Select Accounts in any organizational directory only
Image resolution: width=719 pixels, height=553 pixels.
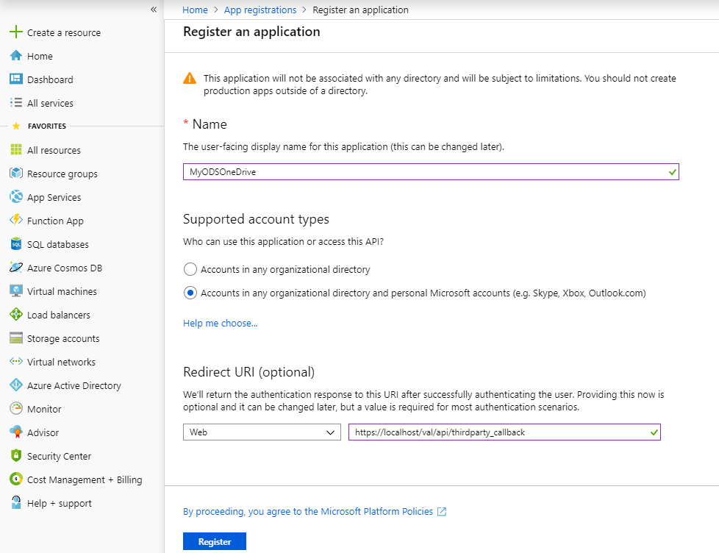click(x=190, y=269)
